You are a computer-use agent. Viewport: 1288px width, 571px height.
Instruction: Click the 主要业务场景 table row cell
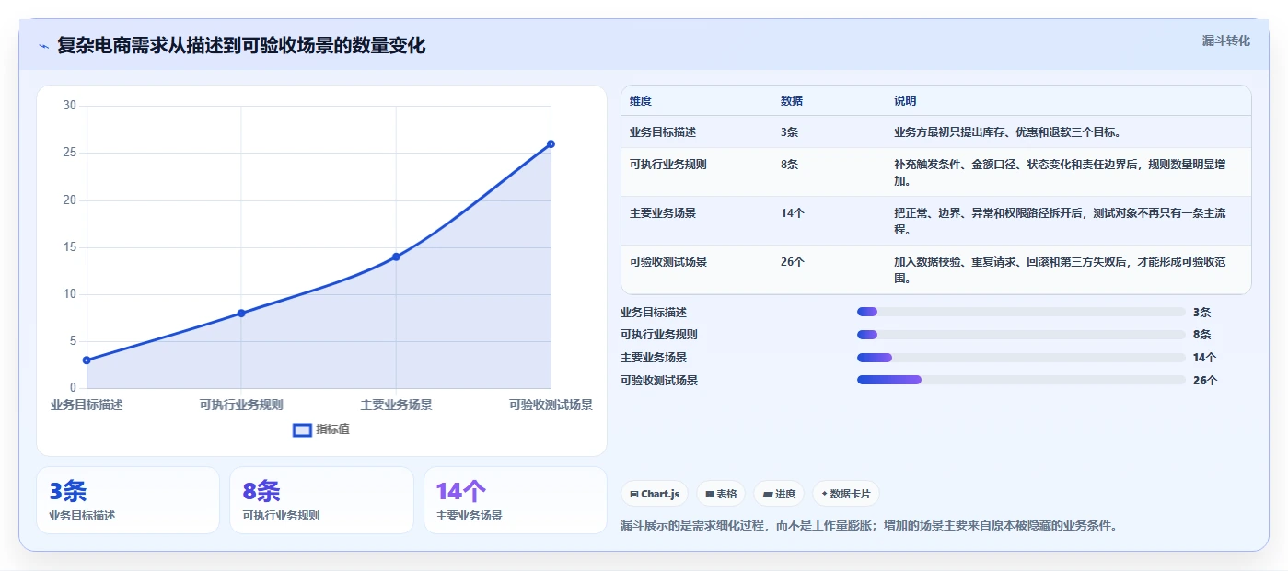pos(663,213)
